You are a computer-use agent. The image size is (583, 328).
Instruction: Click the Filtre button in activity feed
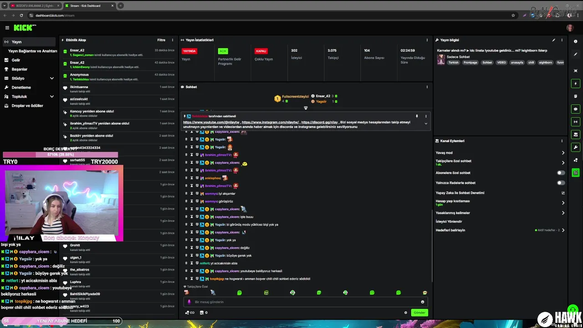[x=161, y=40]
